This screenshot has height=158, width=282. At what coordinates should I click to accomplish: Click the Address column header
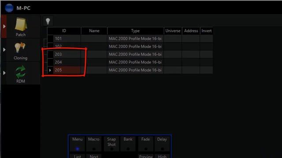[x=191, y=31]
